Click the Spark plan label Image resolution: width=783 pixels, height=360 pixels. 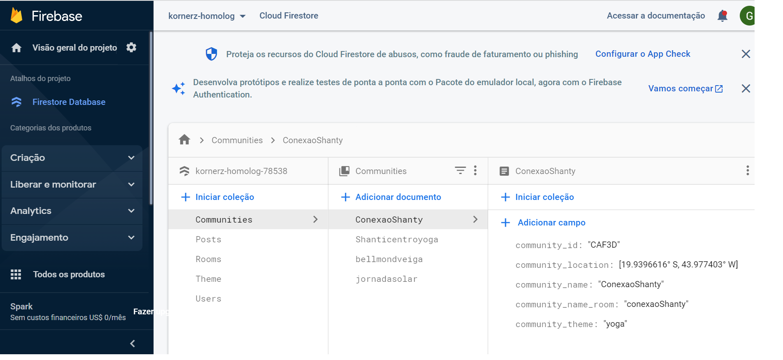coord(21,307)
